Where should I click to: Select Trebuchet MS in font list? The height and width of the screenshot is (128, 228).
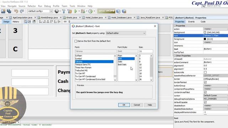(x=81, y=70)
